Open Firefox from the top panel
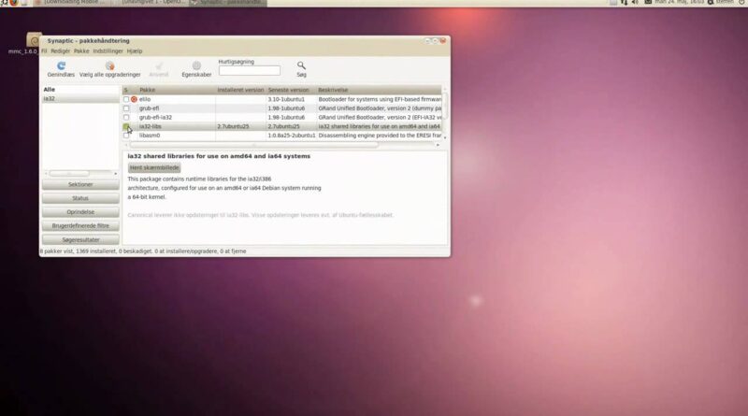The image size is (748, 416). [14, 3]
